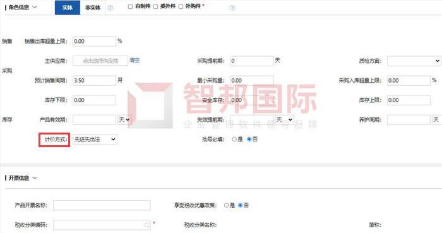Click the 享受税收优惠政策 label
Viewport: 442px width, 233px height.
[x=195, y=205]
